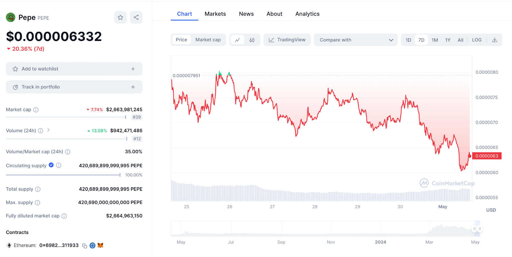Click the verified badge next to Circulating supply
Viewport: 512px width, 257px height.
pos(51,165)
